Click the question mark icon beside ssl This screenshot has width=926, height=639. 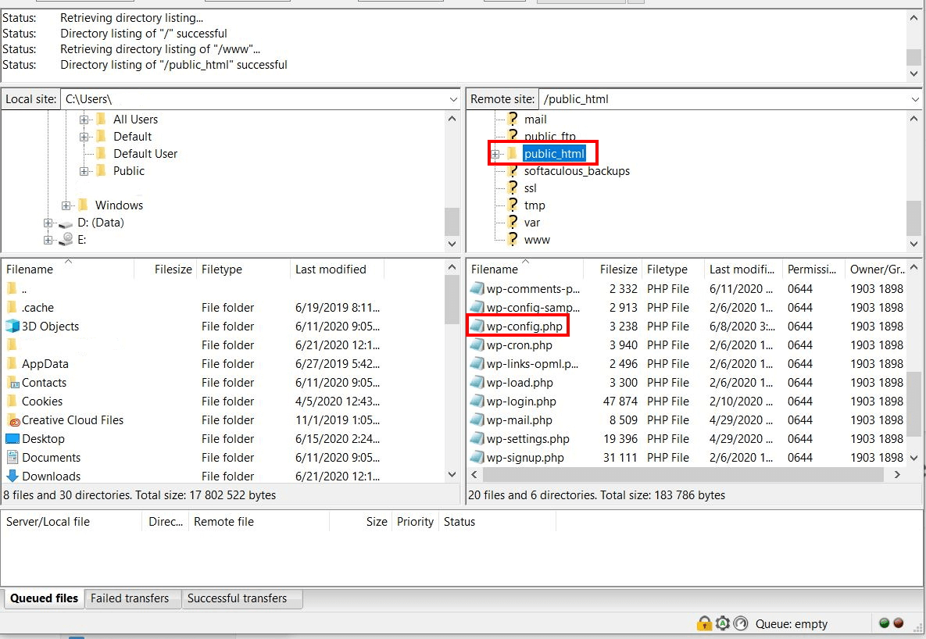pyautogui.click(x=513, y=187)
